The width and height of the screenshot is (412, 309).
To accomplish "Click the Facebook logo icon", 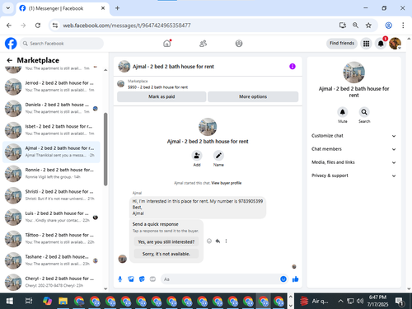I will [x=11, y=44].
